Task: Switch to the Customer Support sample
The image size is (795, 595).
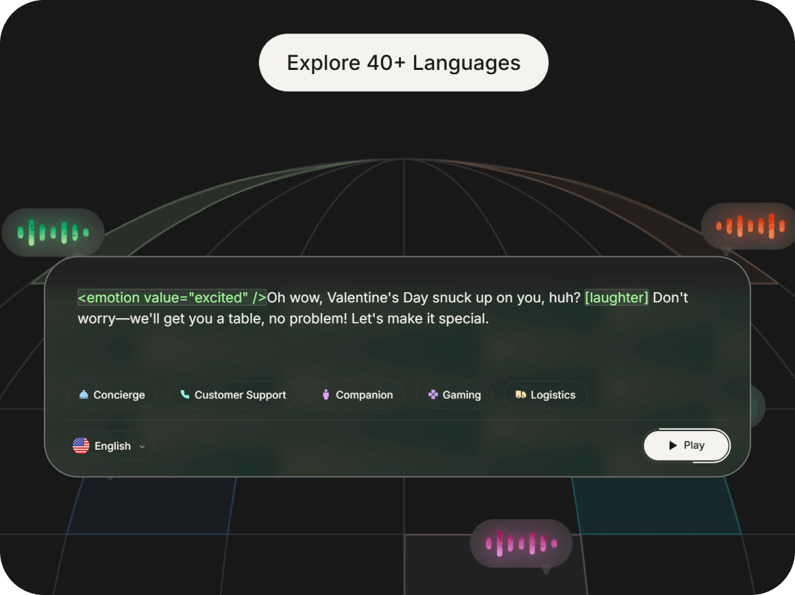Action: (233, 395)
